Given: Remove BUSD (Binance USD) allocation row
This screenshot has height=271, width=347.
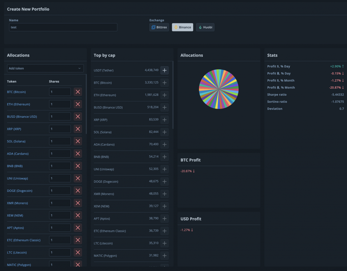Looking at the screenshot, I should [78, 117].
